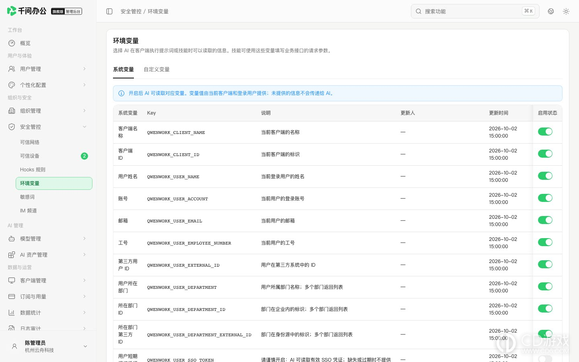Screen dimensions: 579x362
Task: Click the 个性化配置 palette icon
Action: (12, 85)
